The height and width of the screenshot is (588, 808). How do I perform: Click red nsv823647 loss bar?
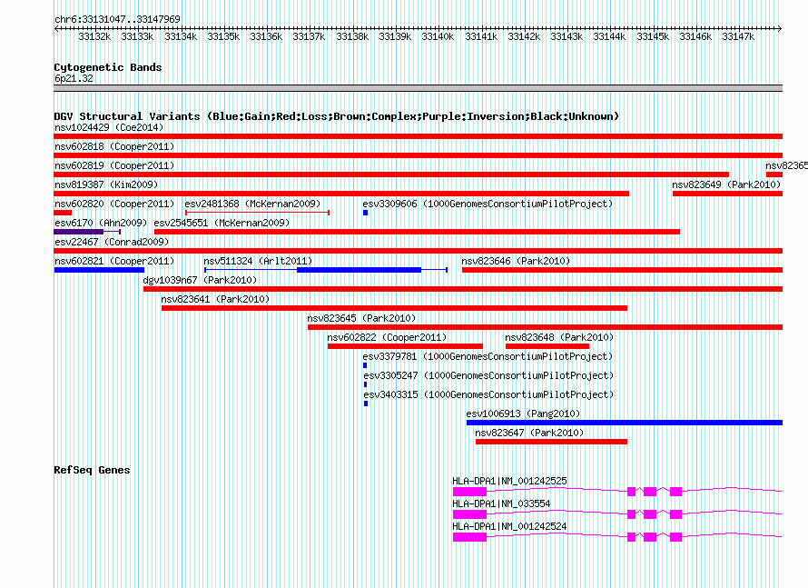[x=551, y=442]
